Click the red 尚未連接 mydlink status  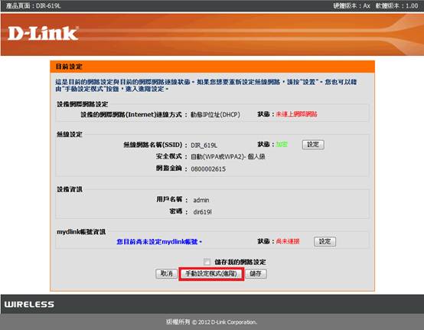(288, 241)
